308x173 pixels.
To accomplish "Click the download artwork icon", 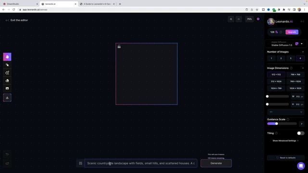I will click(x=7, y=98).
